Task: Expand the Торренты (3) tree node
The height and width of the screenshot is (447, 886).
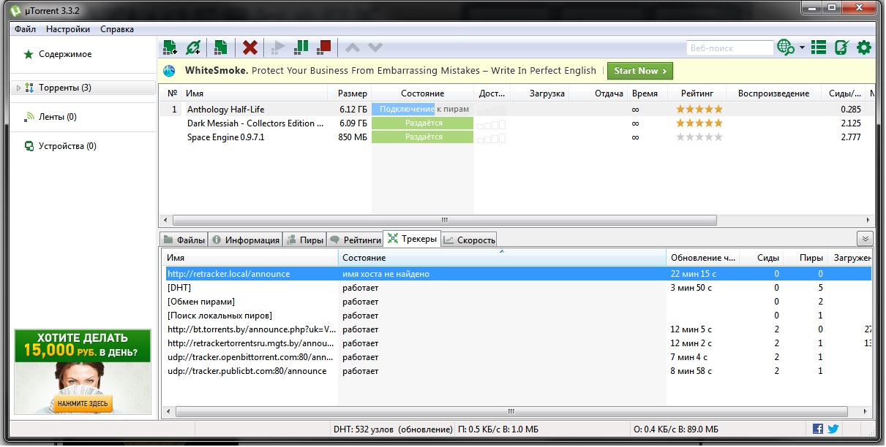Action: (18, 88)
